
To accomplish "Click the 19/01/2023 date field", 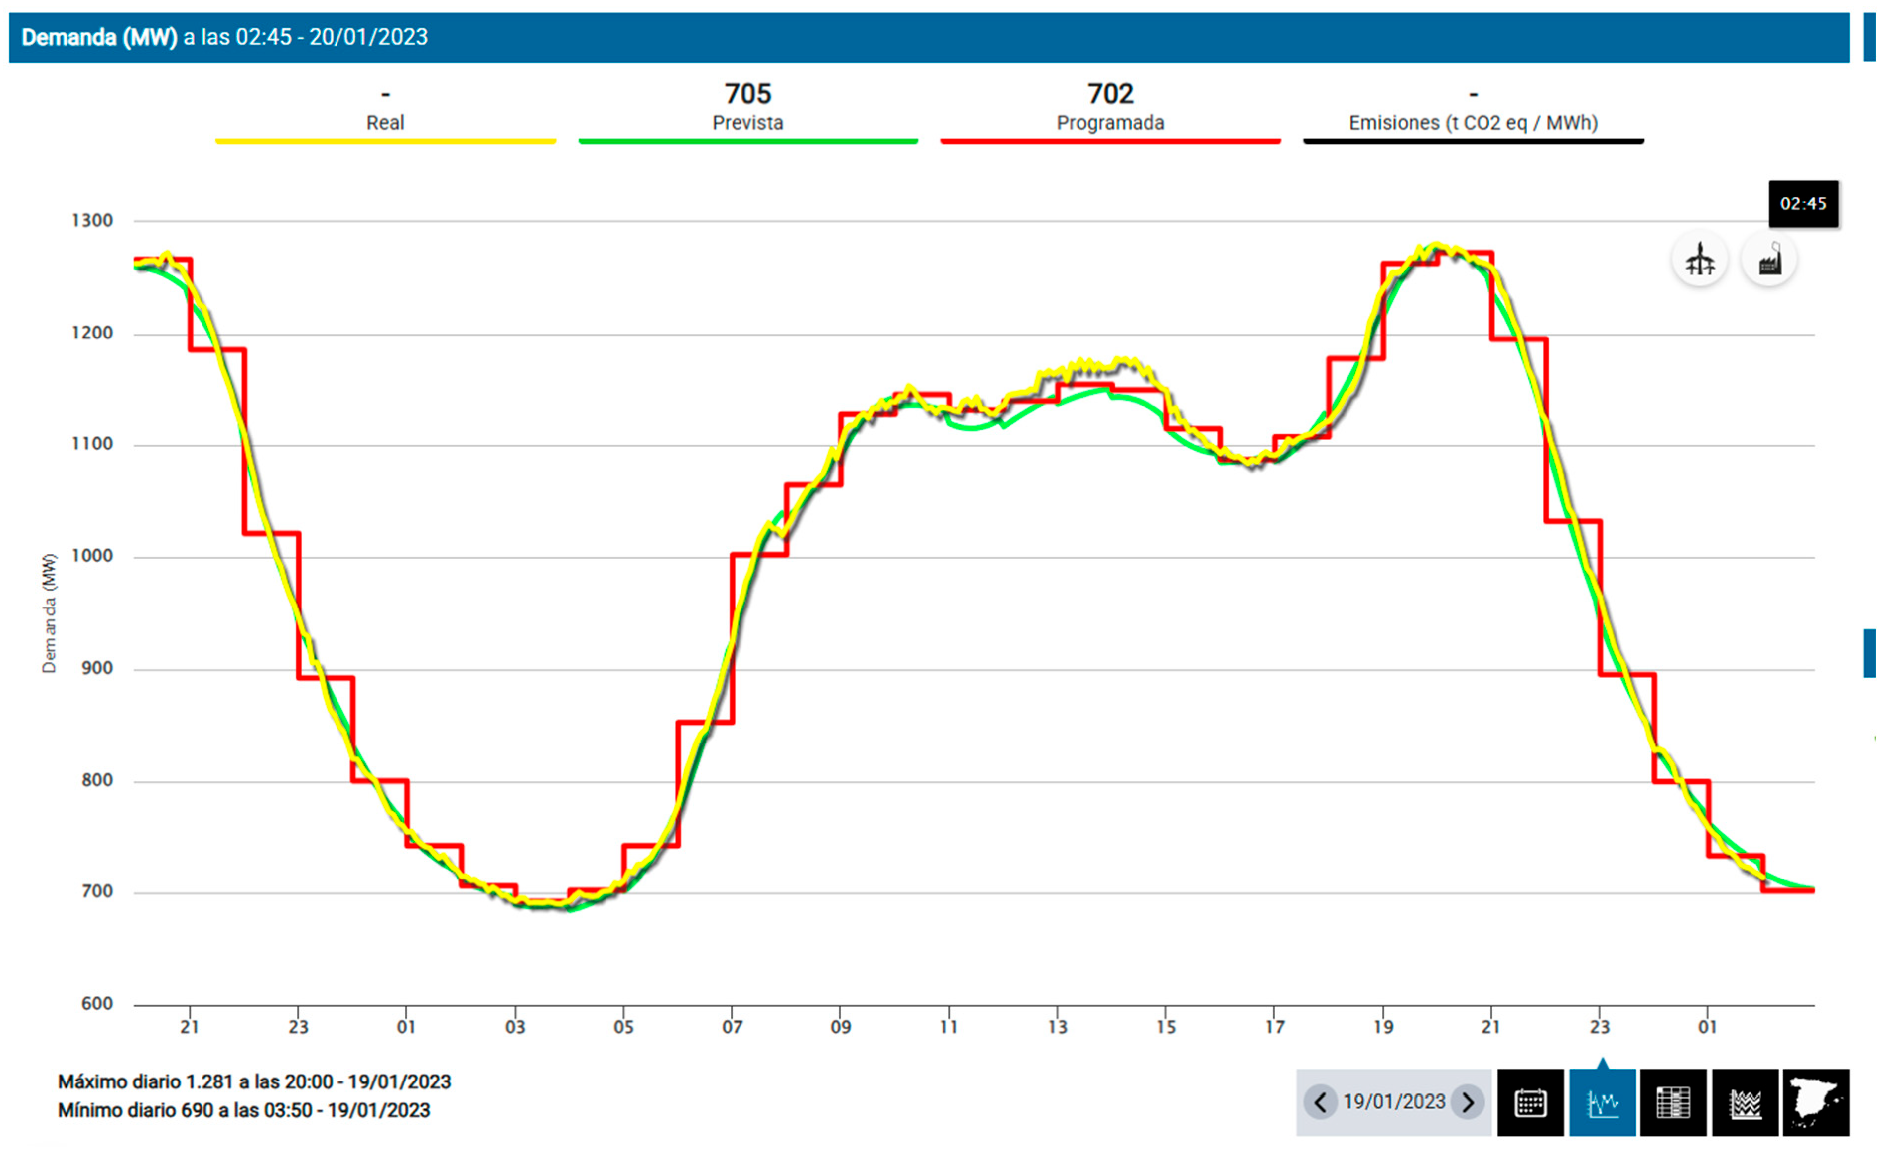I will click(x=1394, y=1101).
